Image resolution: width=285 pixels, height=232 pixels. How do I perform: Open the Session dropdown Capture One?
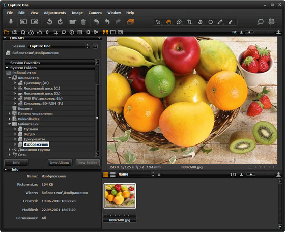(59, 46)
